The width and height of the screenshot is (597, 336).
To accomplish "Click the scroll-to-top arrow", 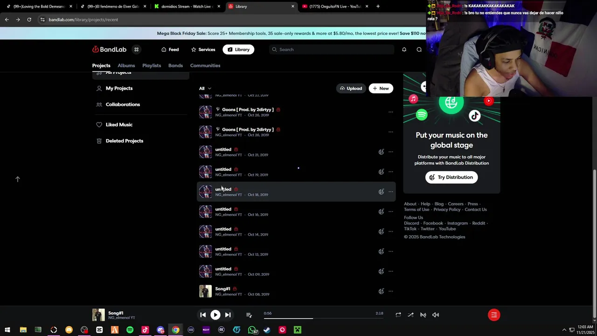I will 18,179.
